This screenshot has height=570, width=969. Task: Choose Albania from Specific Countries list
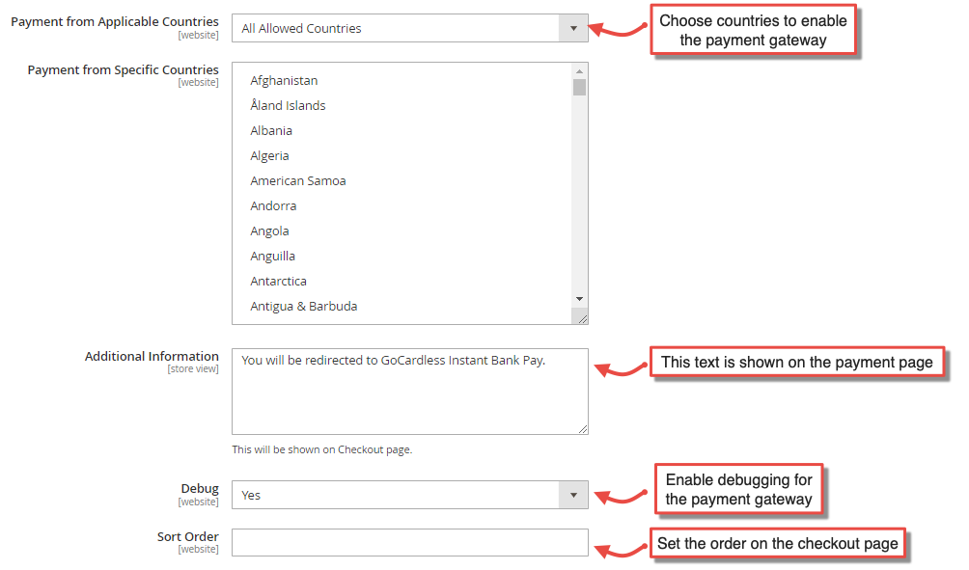point(271,131)
